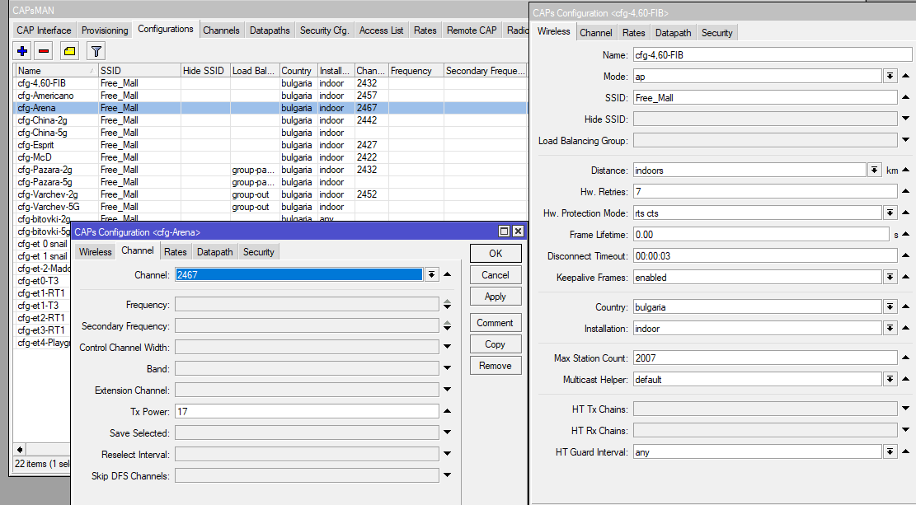The width and height of the screenshot is (916, 505).
Task: Click the Remove button in cfg-Arena dialog
Action: tap(496, 366)
